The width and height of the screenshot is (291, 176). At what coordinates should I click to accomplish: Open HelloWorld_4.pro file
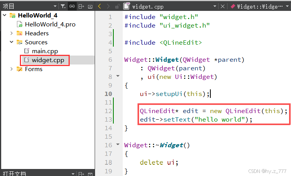(50, 24)
